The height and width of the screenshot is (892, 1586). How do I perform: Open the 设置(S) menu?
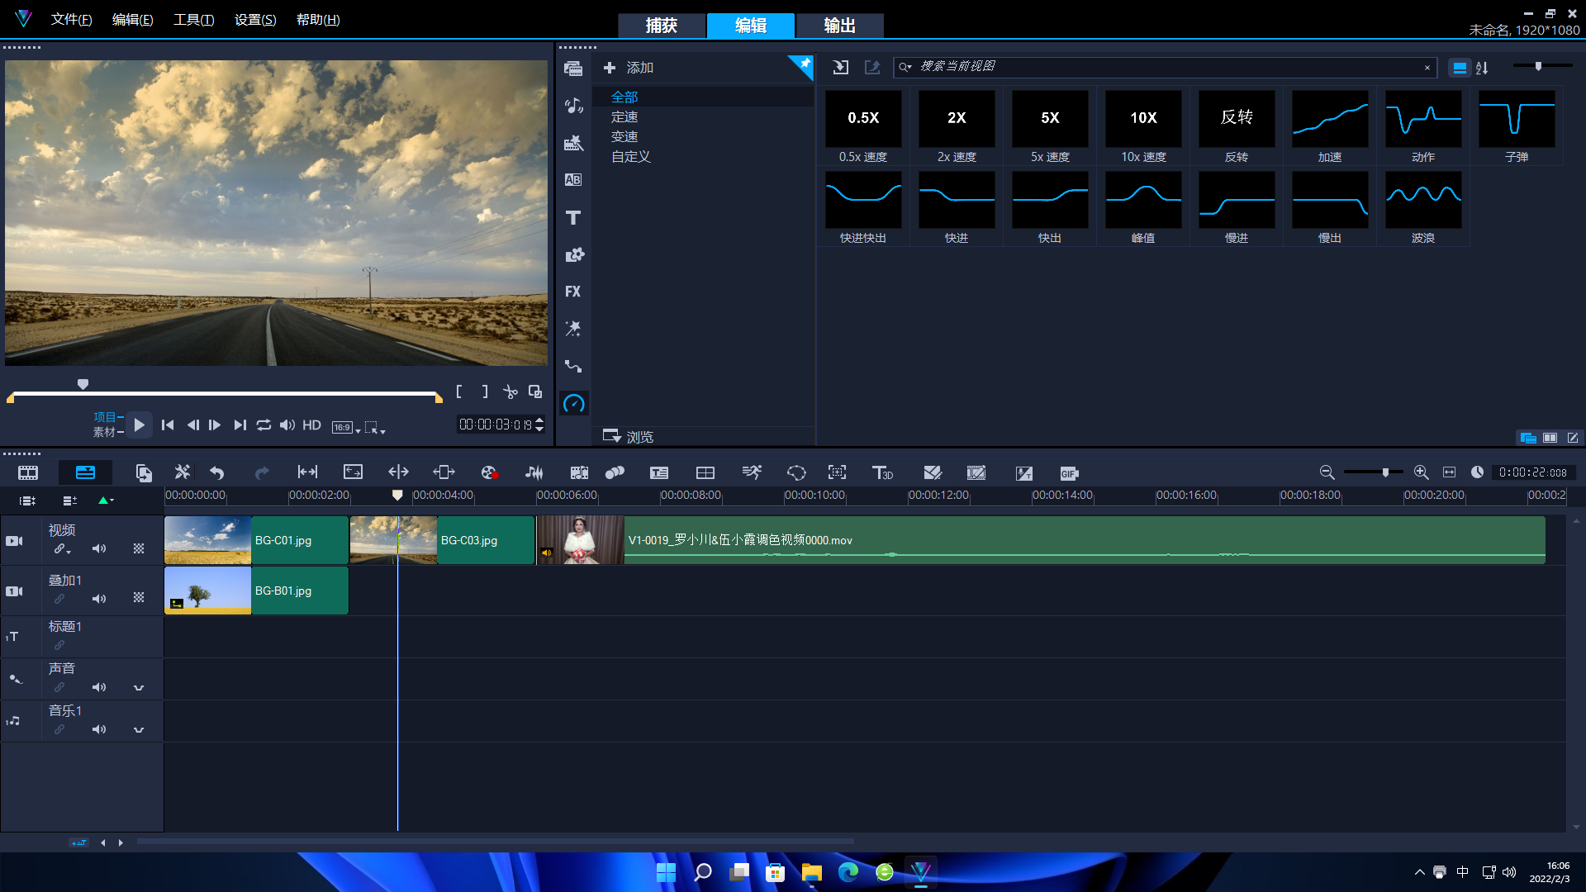(255, 19)
